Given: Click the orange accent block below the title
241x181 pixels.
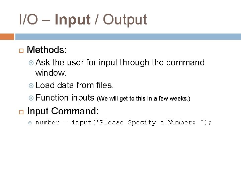Looking at the screenshot, I should pos(7,36).
